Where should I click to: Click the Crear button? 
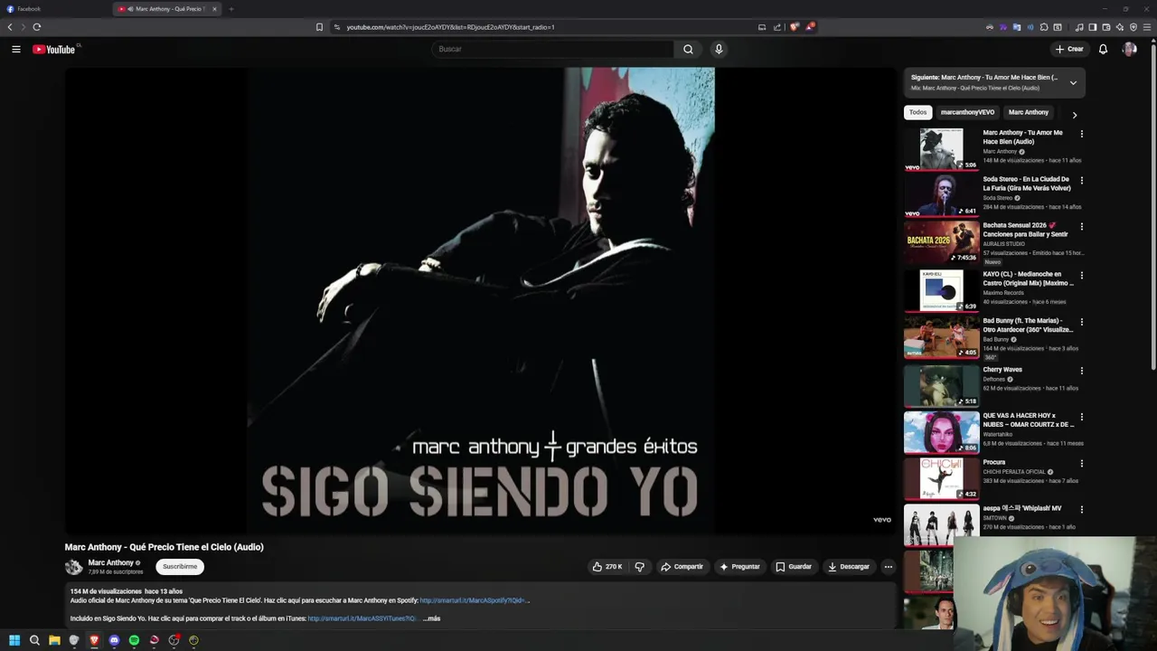point(1069,49)
